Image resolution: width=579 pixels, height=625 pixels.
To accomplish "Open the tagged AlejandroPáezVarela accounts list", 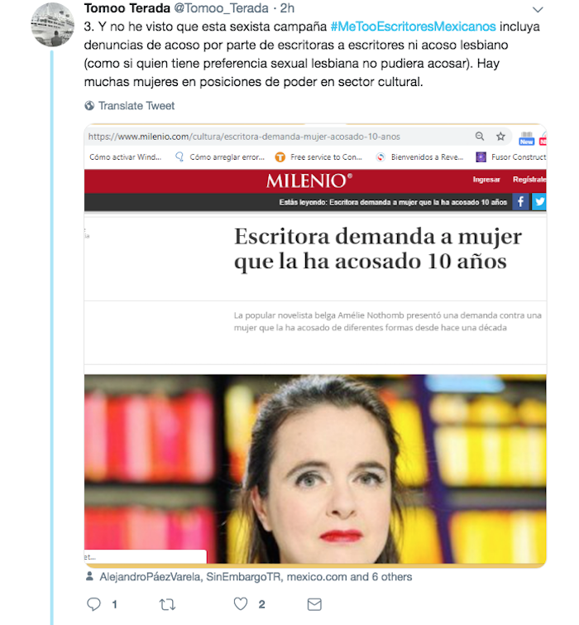I will pyautogui.click(x=256, y=577).
